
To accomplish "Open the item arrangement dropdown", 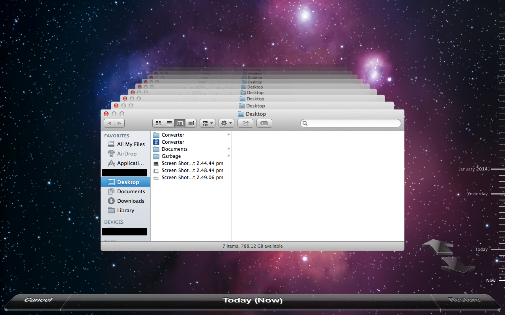I will click(x=207, y=123).
